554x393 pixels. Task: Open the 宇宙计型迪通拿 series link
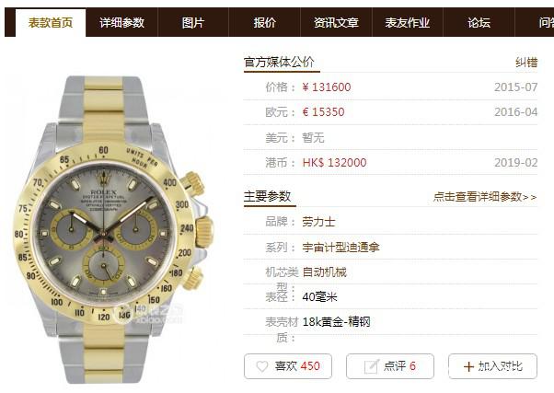click(340, 247)
